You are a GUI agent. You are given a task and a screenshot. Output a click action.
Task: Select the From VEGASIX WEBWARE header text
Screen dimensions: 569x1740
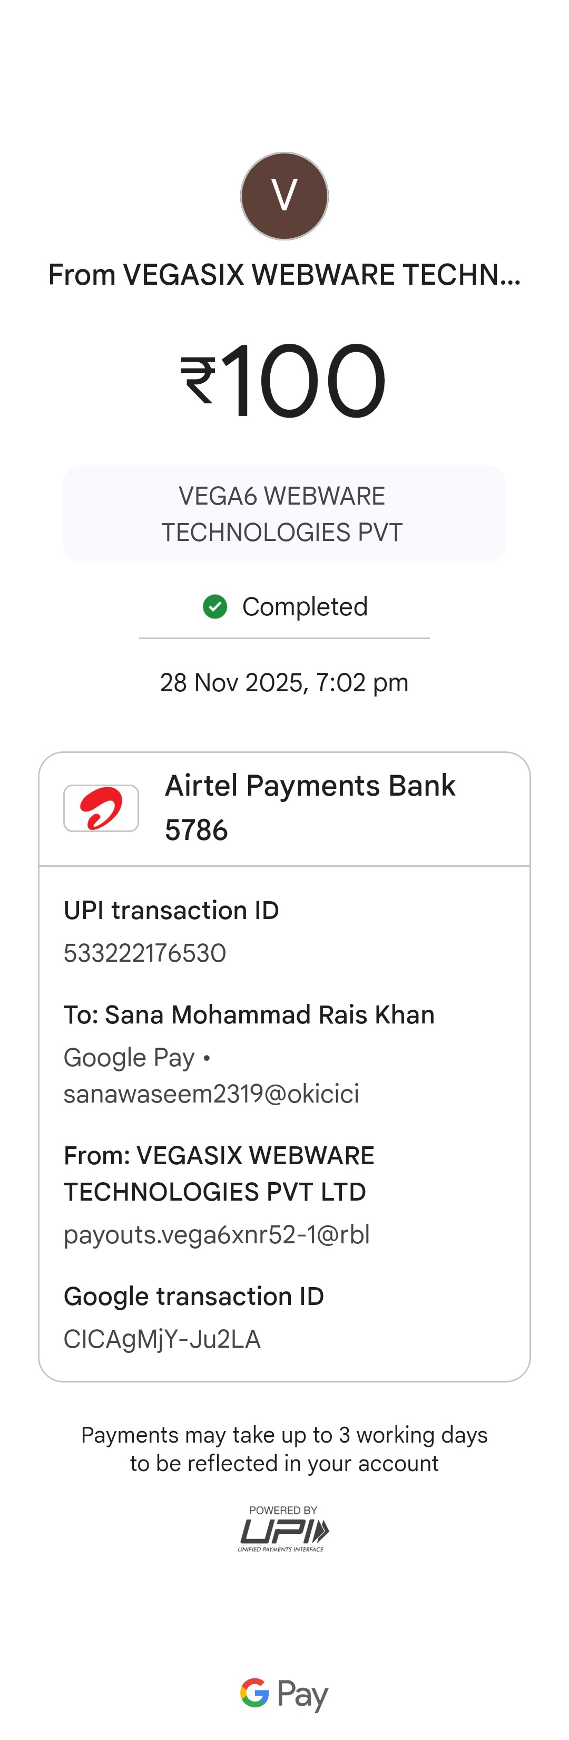pyautogui.click(x=284, y=275)
